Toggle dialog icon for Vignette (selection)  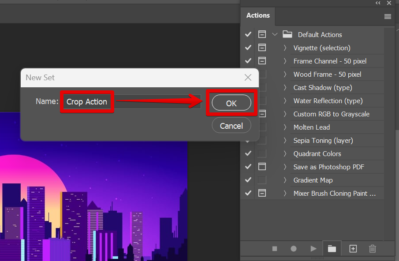[262, 48]
